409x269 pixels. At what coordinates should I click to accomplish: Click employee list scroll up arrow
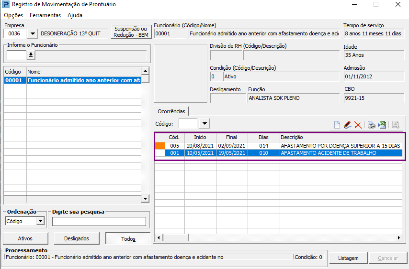[x=145, y=71]
